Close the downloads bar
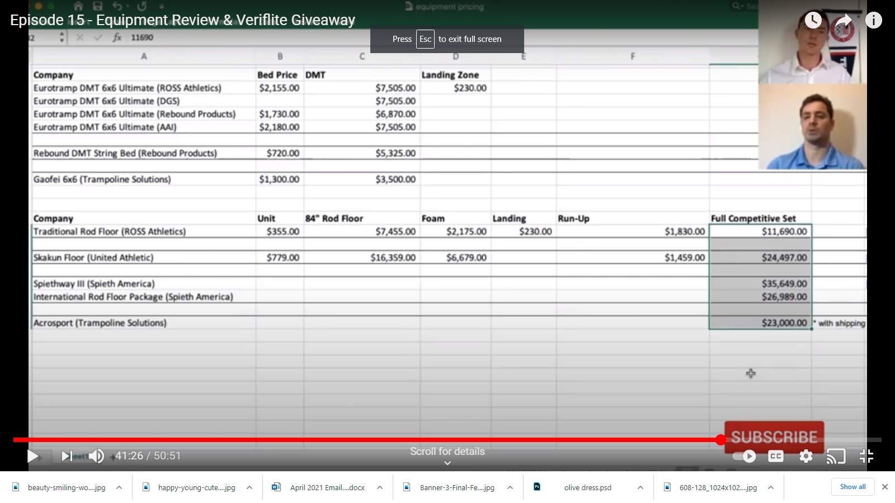Screen dimensions: 895x503 click(x=885, y=487)
